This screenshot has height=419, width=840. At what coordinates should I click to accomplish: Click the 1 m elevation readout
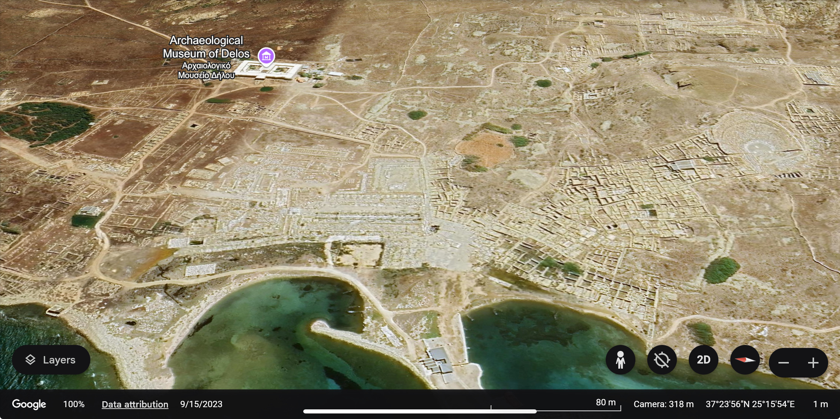click(x=820, y=404)
